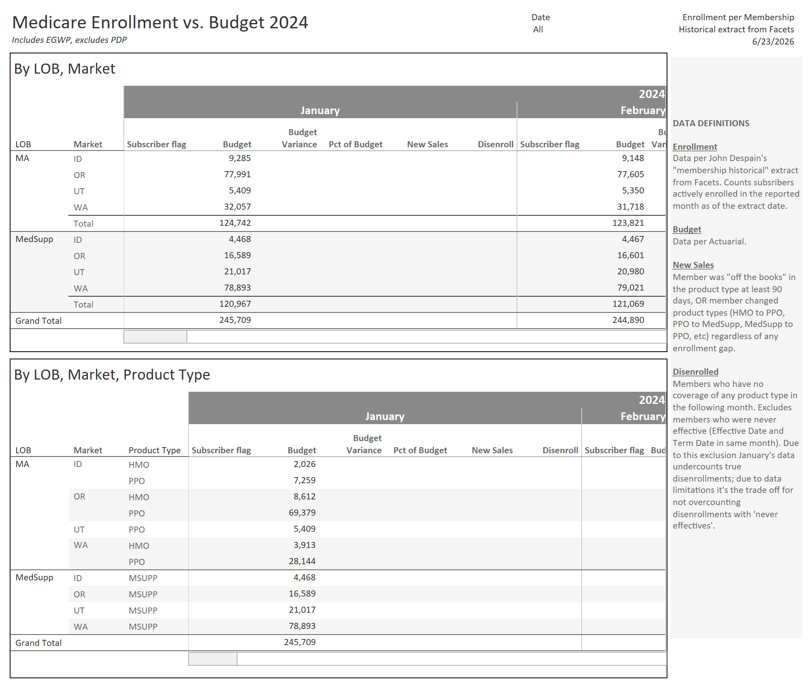This screenshot has height=688, width=809.
Task: Select the MSUPP product type in WA row
Action: [143, 627]
